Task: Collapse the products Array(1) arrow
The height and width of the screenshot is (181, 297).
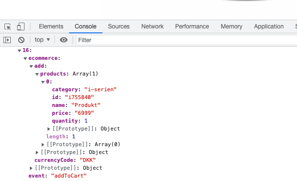Action: pos(37,74)
